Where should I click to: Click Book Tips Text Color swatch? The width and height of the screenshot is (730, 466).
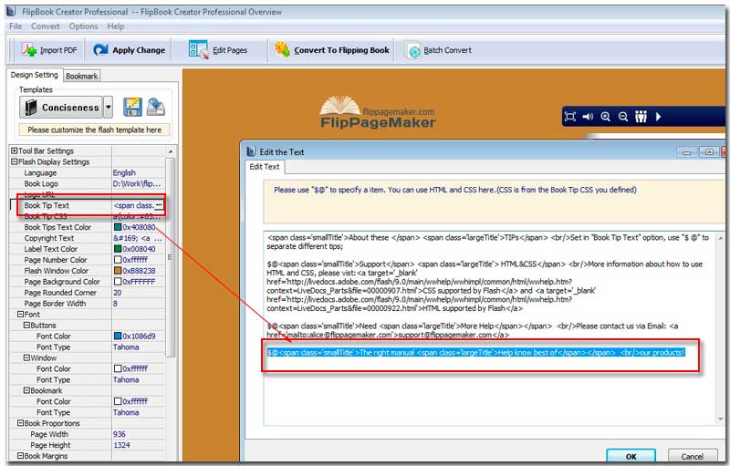(118, 227)
